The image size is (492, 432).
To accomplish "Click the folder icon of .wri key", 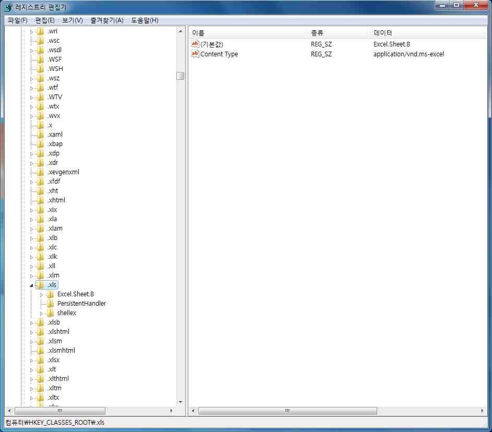I will click(x=41, y=31).
